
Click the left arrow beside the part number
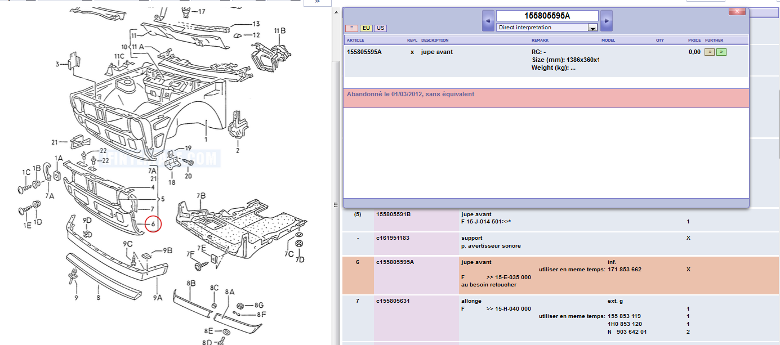tap(488, 21)
